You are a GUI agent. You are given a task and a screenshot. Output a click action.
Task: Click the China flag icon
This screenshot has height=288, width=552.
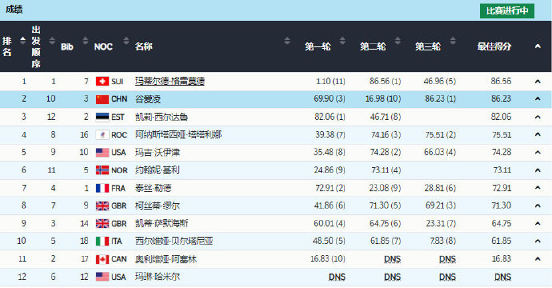pos(102,99)
